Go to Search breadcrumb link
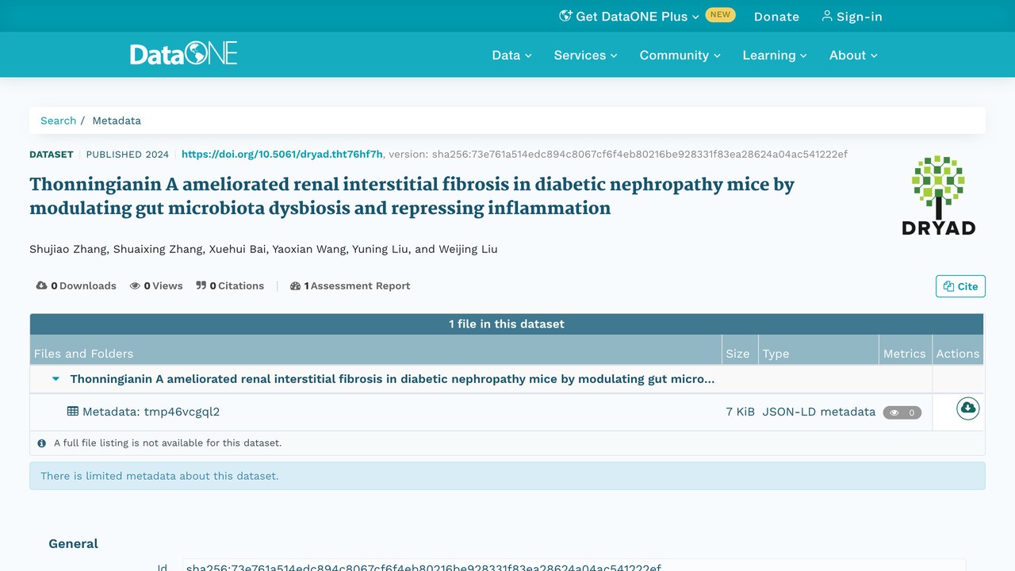This screenshot has height=571, width=1015. pos(59,121)
